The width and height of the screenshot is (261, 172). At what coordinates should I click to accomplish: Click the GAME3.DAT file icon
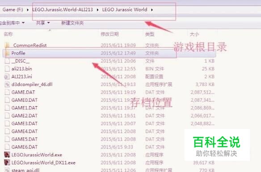(7, 124)
